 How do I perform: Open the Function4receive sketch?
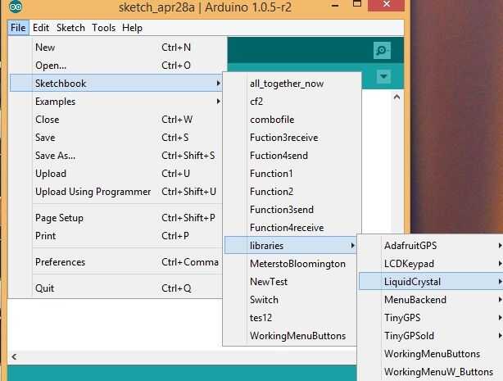[x=292, y=227]
